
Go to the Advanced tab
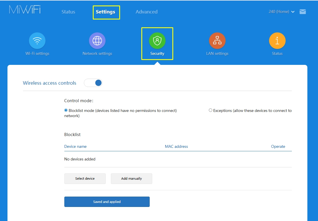[x=147, y=12]
